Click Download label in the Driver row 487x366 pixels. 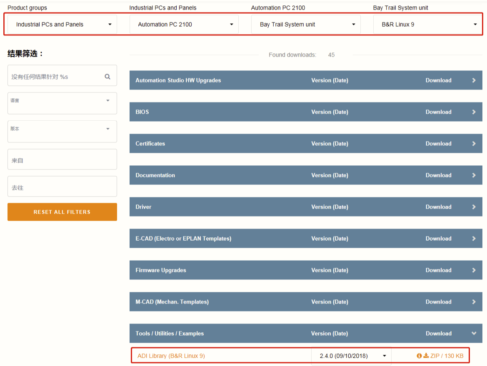tap(438, 207)
